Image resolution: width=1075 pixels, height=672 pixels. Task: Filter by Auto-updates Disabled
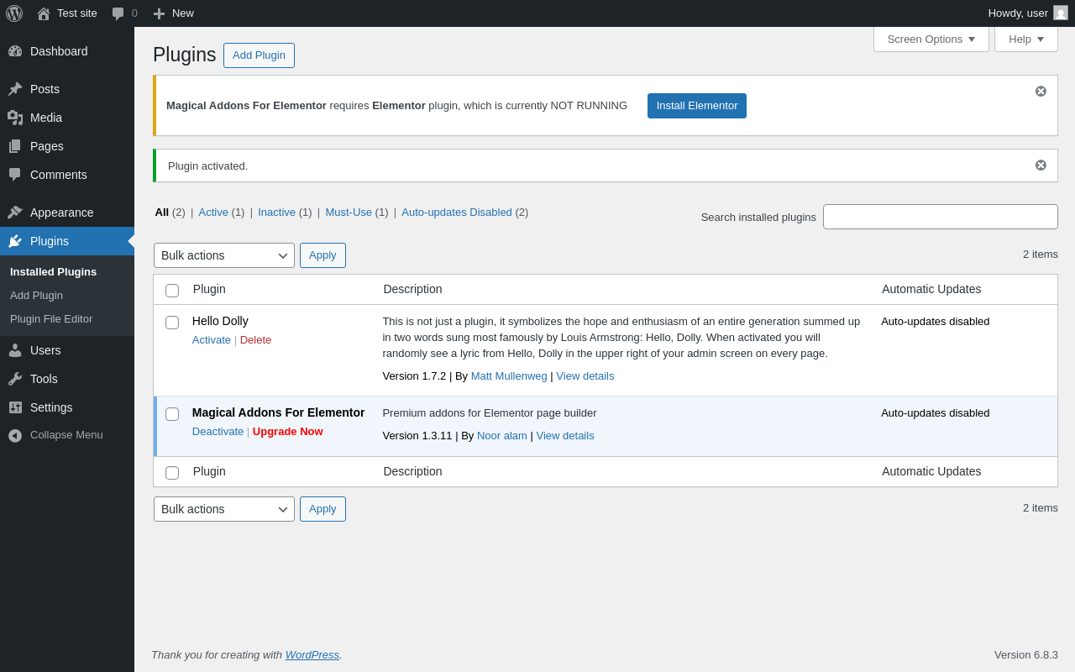[457, 213]
